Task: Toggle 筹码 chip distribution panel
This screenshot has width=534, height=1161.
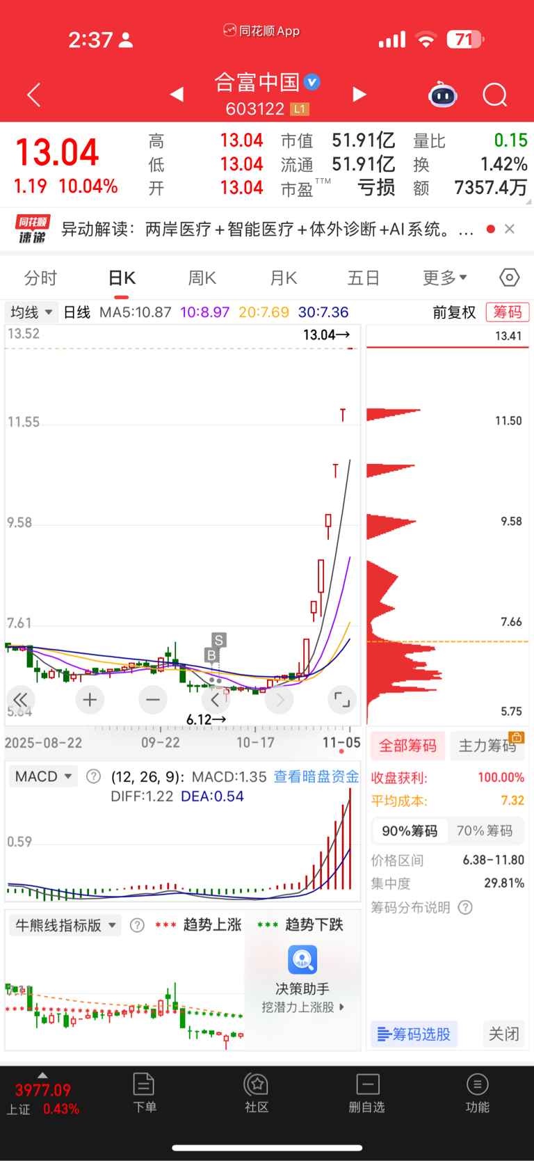Action: click(x=508, y=312)
